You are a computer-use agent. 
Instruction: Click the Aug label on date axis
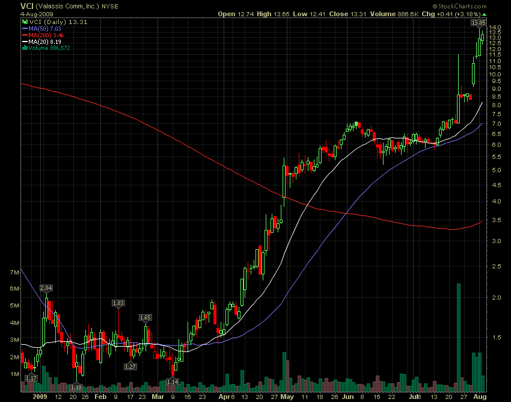(480, 397)
